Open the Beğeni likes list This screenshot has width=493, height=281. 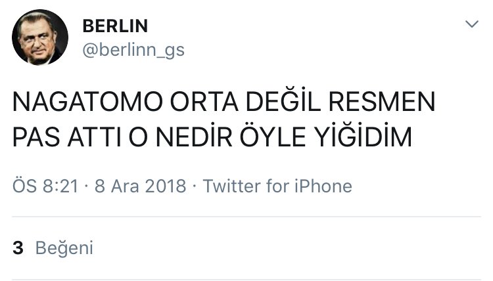(x=64, y=248)
